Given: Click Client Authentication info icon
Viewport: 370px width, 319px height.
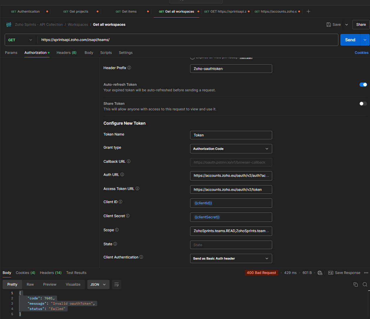Looking at the screenshot, I should click(141, 257).
